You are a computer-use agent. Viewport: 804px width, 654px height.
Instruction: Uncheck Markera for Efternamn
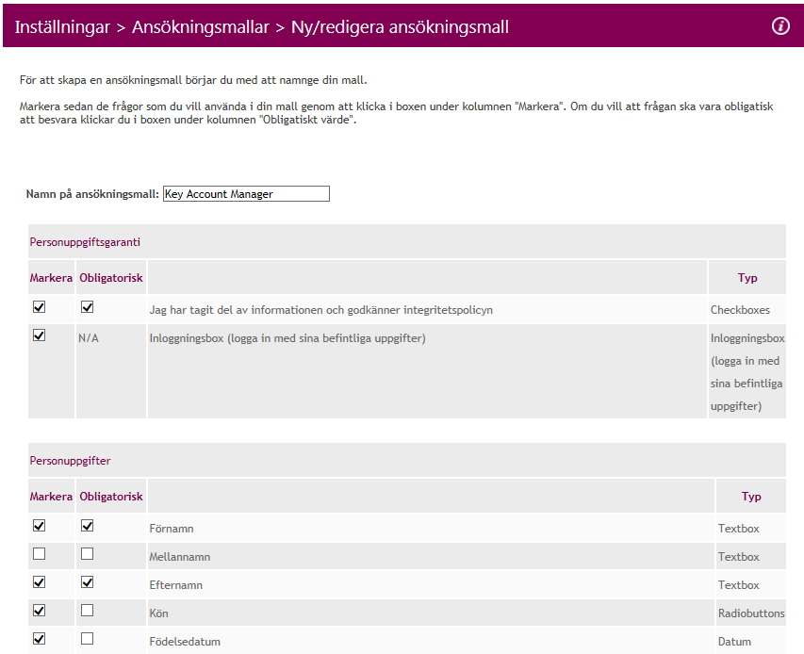tap(39, 582)
